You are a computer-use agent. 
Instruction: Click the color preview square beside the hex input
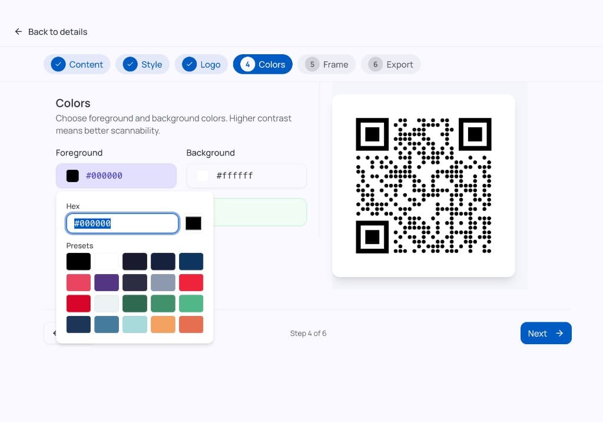pyautogui.click(x=193, y=223)
